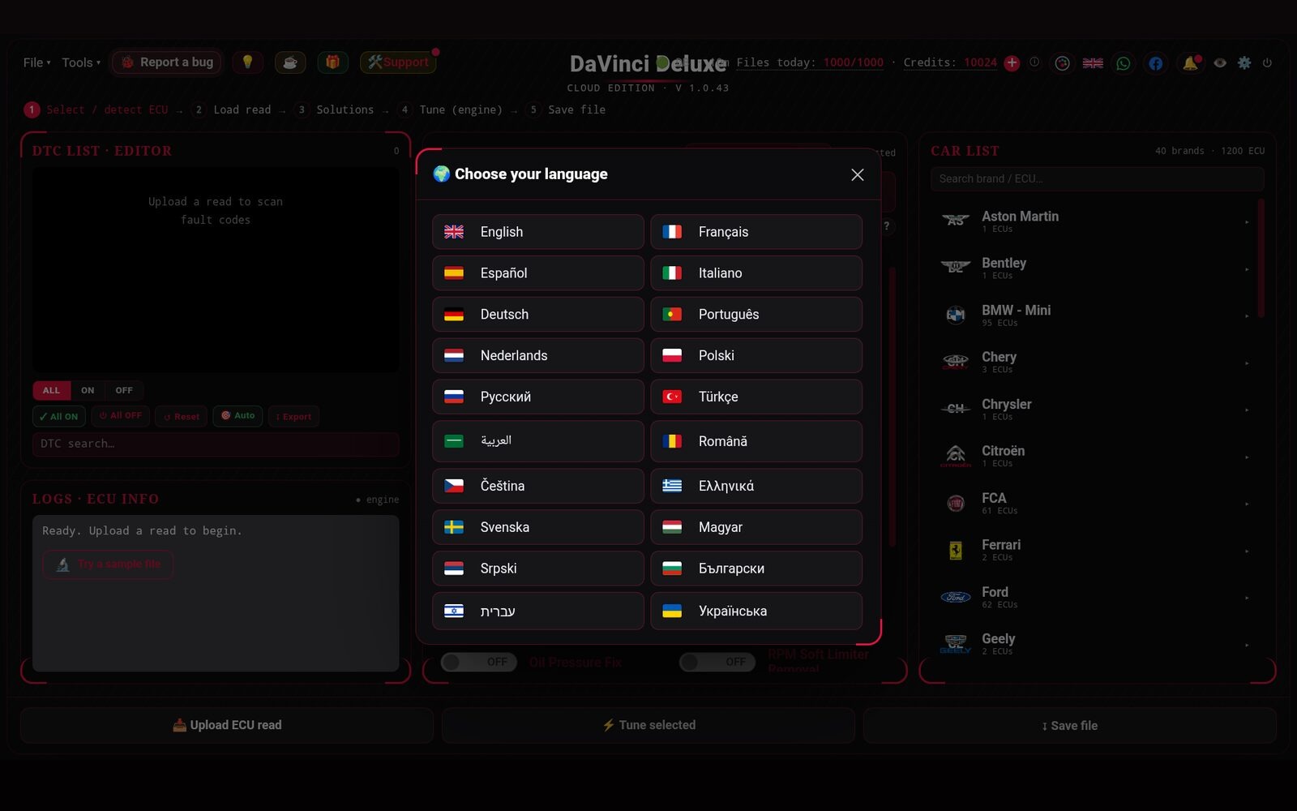Pick Română language option
The width and height of the screenshot is (1297, 811).
tap(756, 441)
